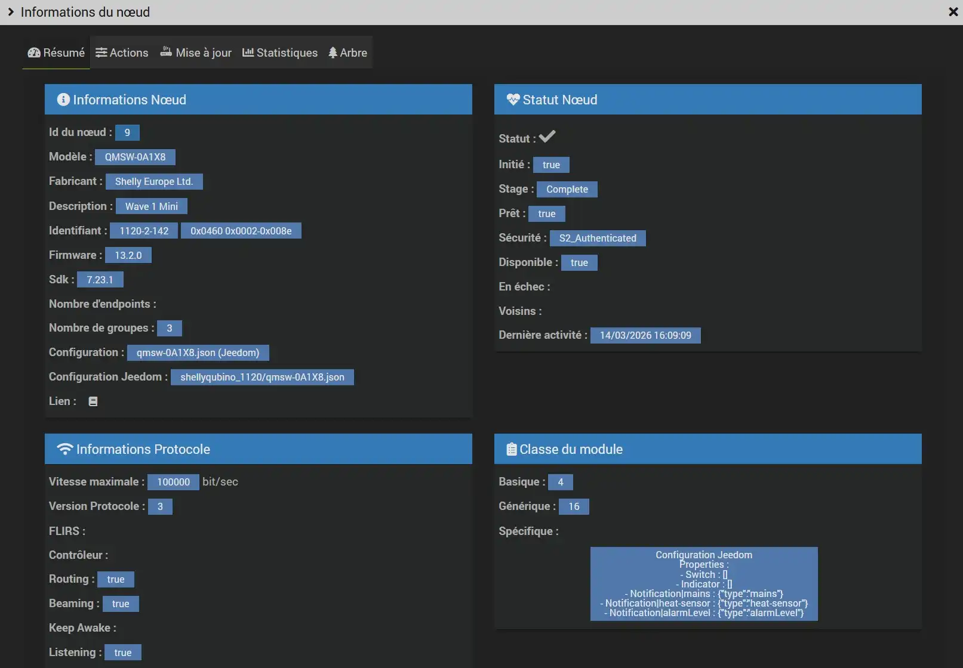Click the shellyqubino_1120/qmsw-0A1X8.json path badge
Screen dimensions: 963x668
(262, 377)
